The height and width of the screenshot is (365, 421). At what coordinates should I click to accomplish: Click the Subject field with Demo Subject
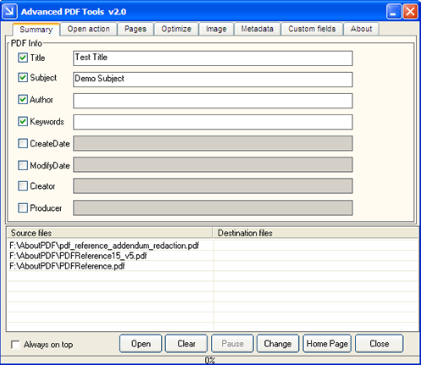[213, 80]
